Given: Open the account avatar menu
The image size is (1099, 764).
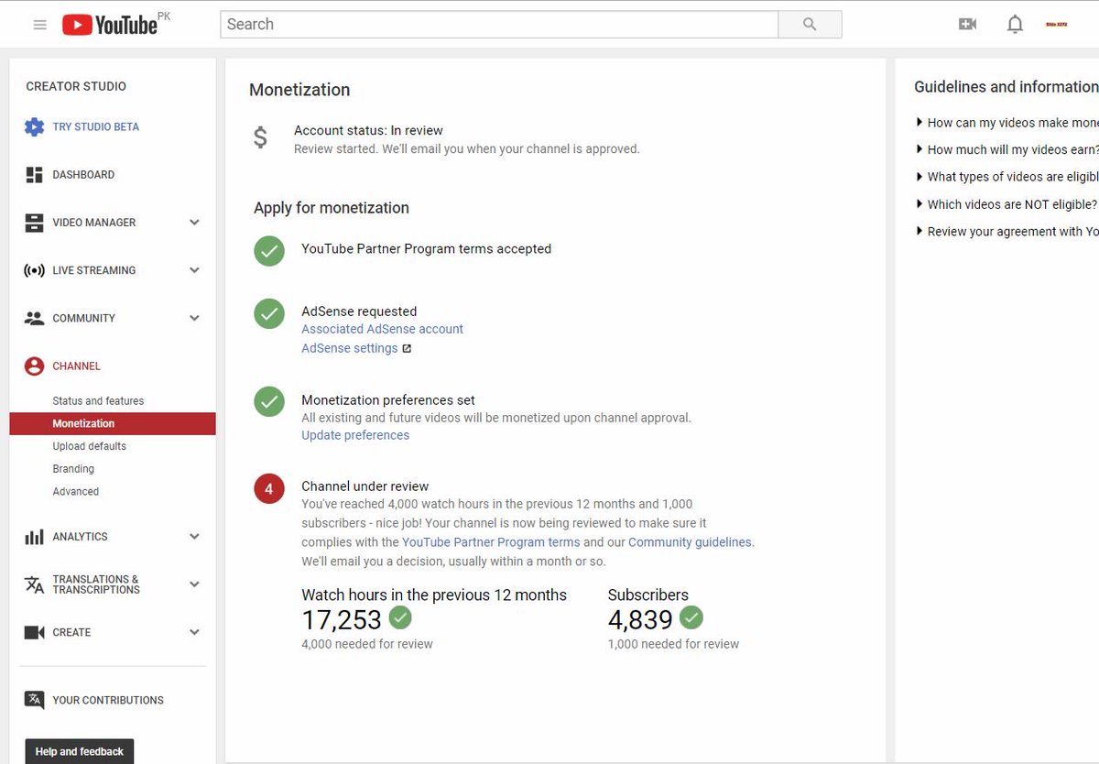Looking at the screenshot, I should tap(1056, 25).
